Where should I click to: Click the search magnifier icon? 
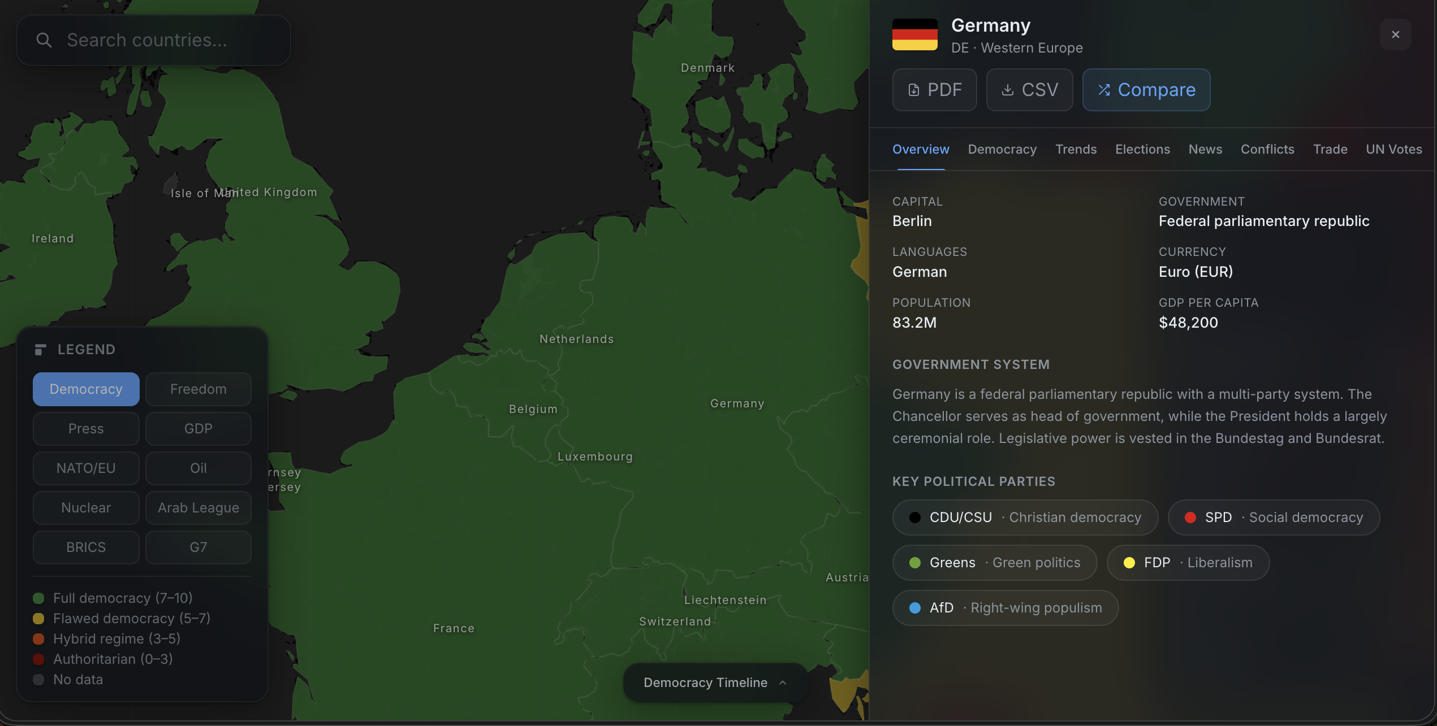[44, 40]
